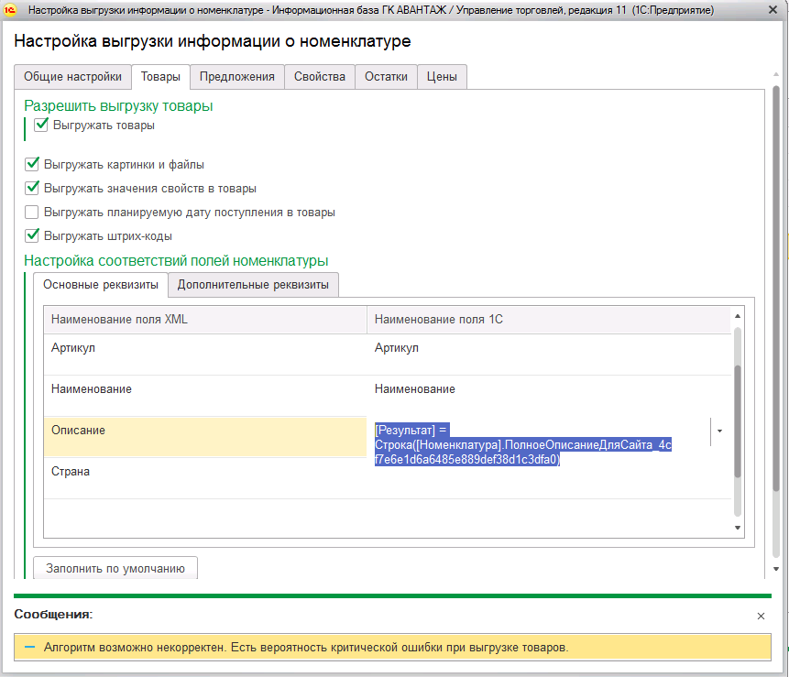Close the messages panel with X
The image size is (789, 677).
pos(761,616)
